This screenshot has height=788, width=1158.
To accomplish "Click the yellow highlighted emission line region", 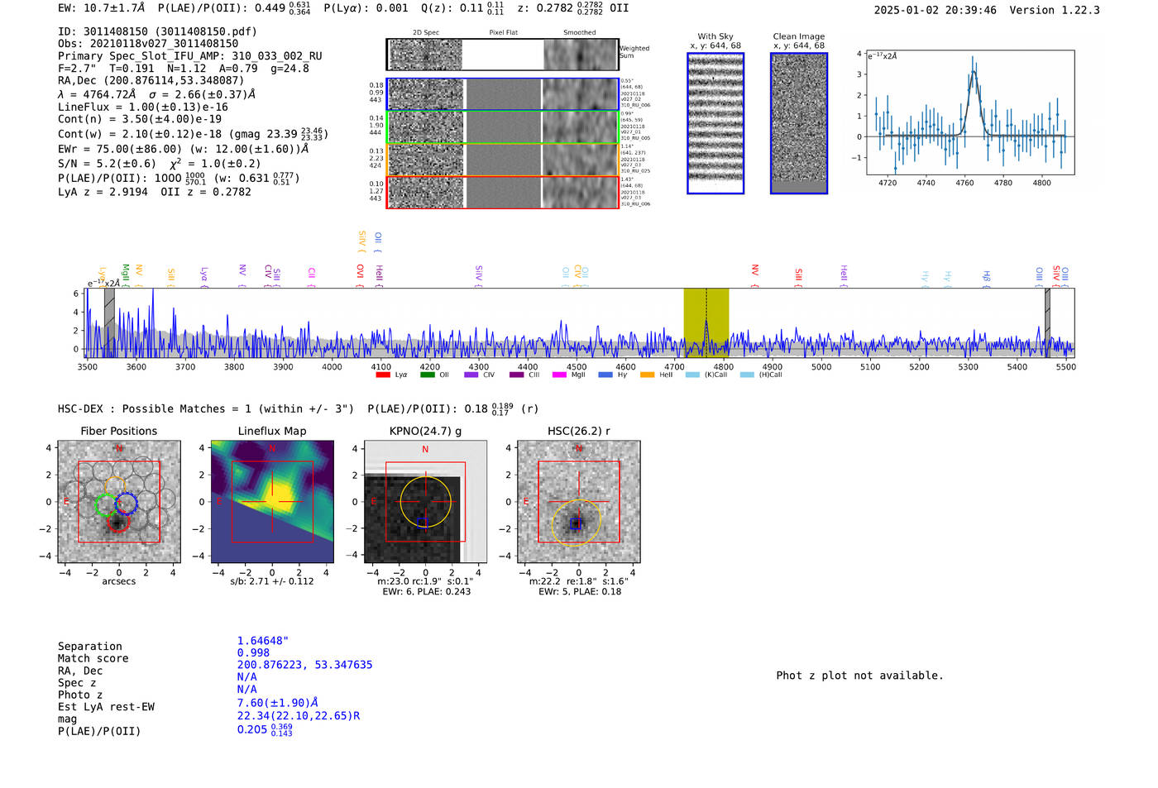I will pos(706,322).
